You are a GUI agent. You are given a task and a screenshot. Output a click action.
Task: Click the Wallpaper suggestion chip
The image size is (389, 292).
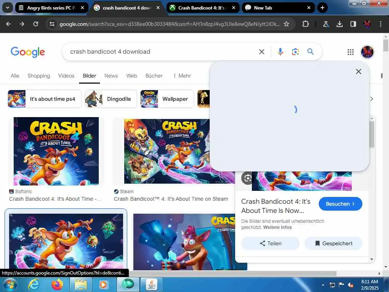[167, 99]
